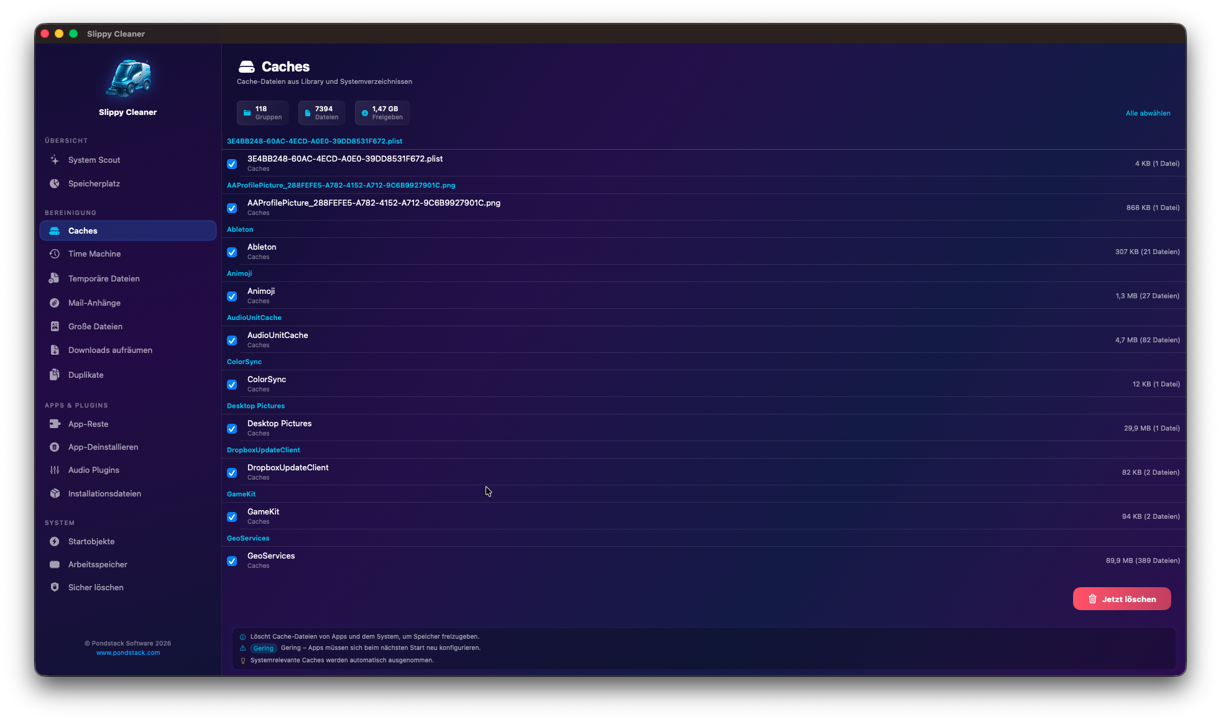The image size is (1221, 722).
Task: Click the GameKit group header
Action: tap(241, 494)
